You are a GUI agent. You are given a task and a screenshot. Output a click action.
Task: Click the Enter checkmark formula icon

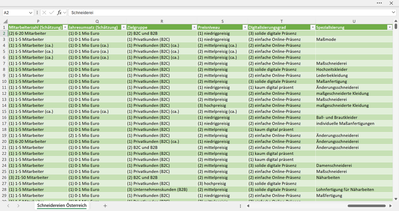(52, 13)
